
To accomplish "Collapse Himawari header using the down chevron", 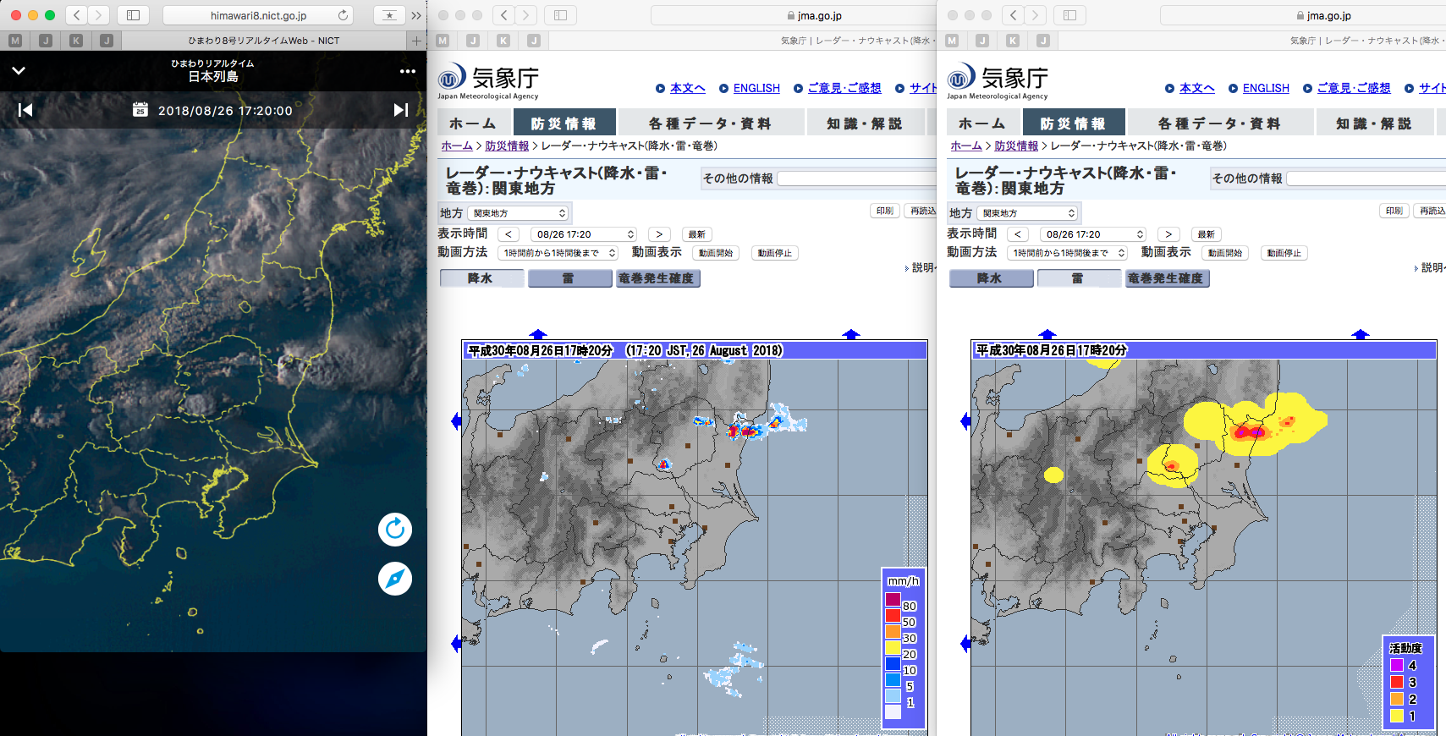I will point(19,71).
